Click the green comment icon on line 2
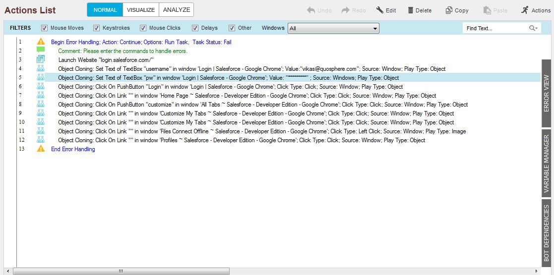The width and height of the screenshot is (554, 275). click(x=41, y=51)
